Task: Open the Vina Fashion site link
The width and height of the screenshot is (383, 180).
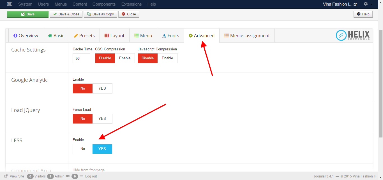Action: 340,4
